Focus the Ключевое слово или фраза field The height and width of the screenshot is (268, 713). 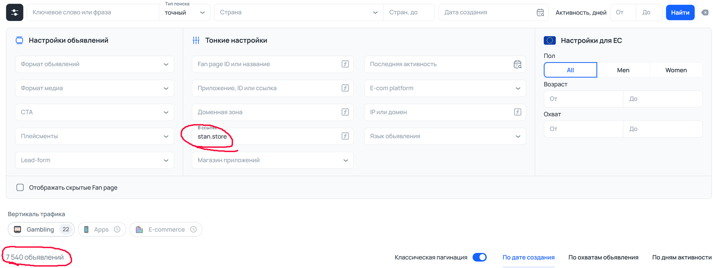tap(93, 12)
